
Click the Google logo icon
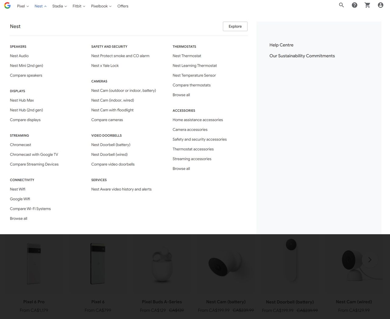pos(7,5)
